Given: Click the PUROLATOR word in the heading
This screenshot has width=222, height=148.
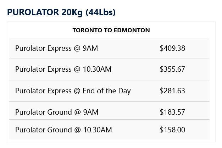Looking at the screenshot, I should (x=33, y=12).
